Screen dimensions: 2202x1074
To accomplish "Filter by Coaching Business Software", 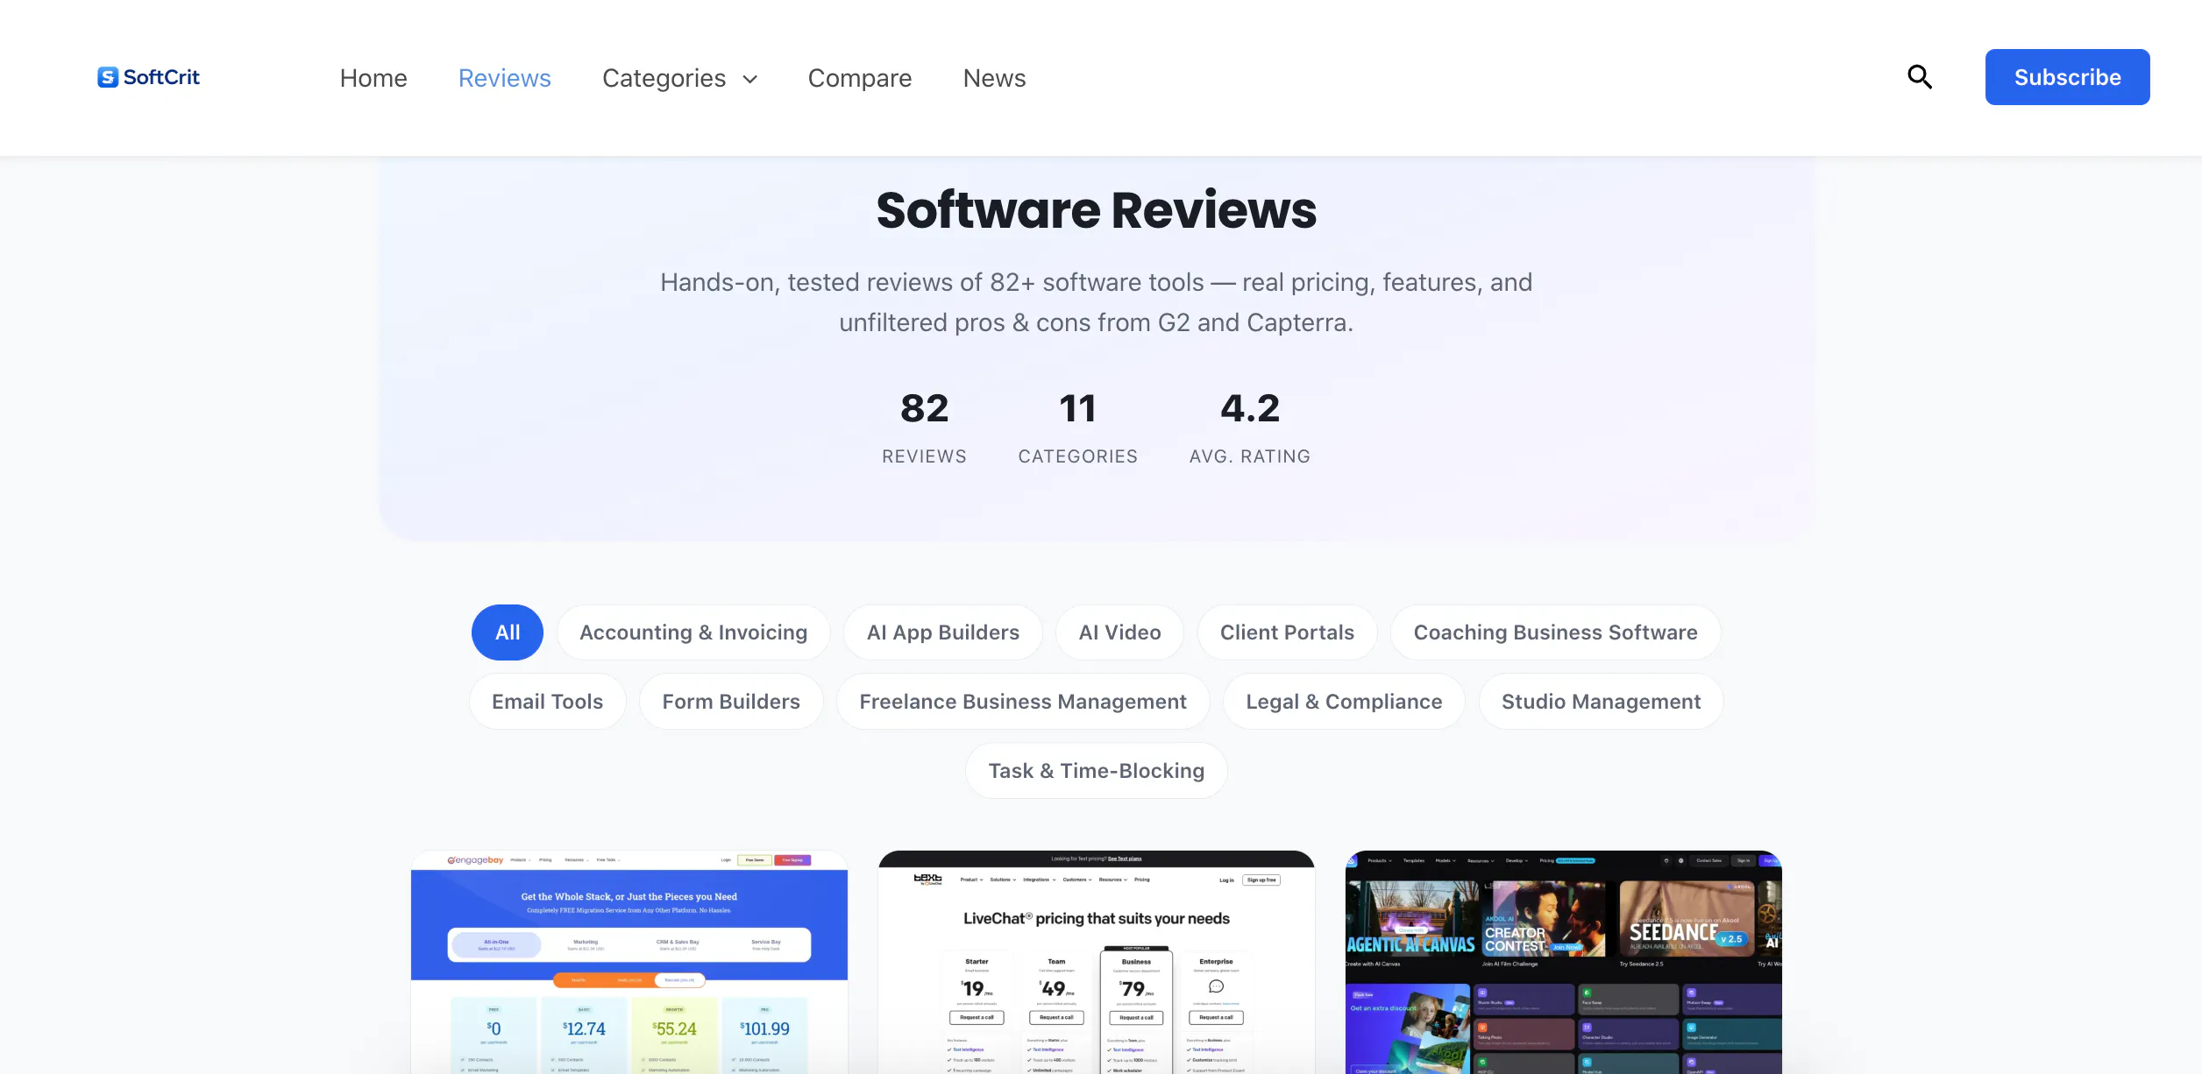I will [x=1556, y=632].
